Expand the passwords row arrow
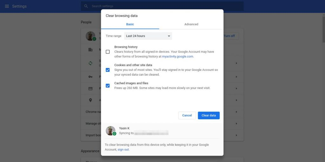Viewport: 325px width, 162px height. pyautogui.click(x=236, y=77)
